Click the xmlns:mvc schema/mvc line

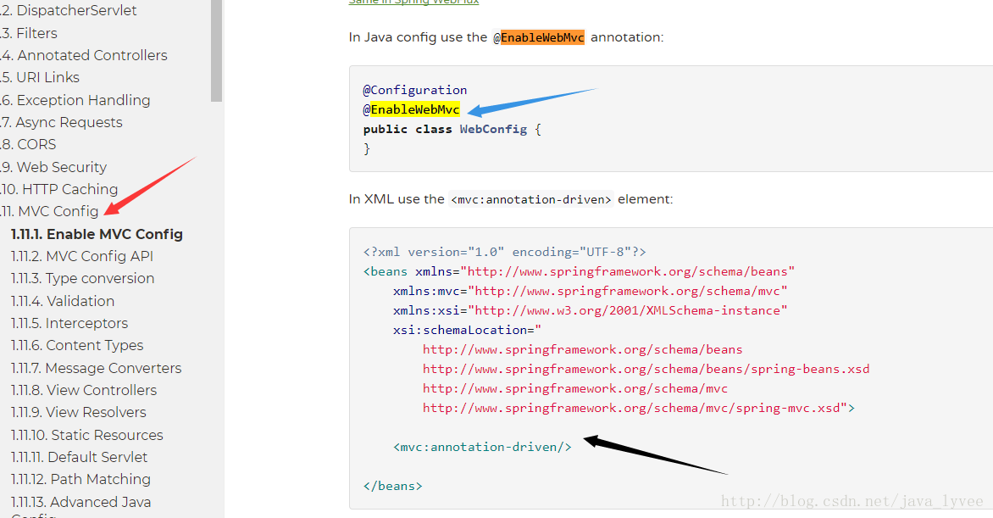(x=591, y=292)
